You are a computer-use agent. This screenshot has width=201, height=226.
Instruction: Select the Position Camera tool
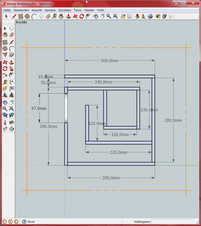(5, 123)
